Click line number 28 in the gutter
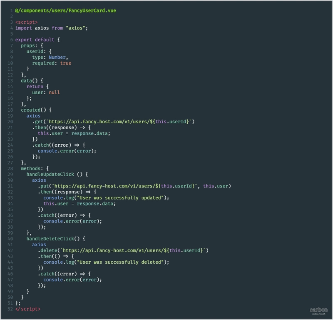 click(10, 169)
